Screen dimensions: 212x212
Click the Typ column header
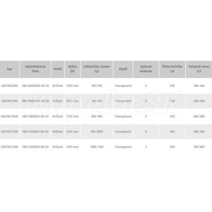(10, 69)
